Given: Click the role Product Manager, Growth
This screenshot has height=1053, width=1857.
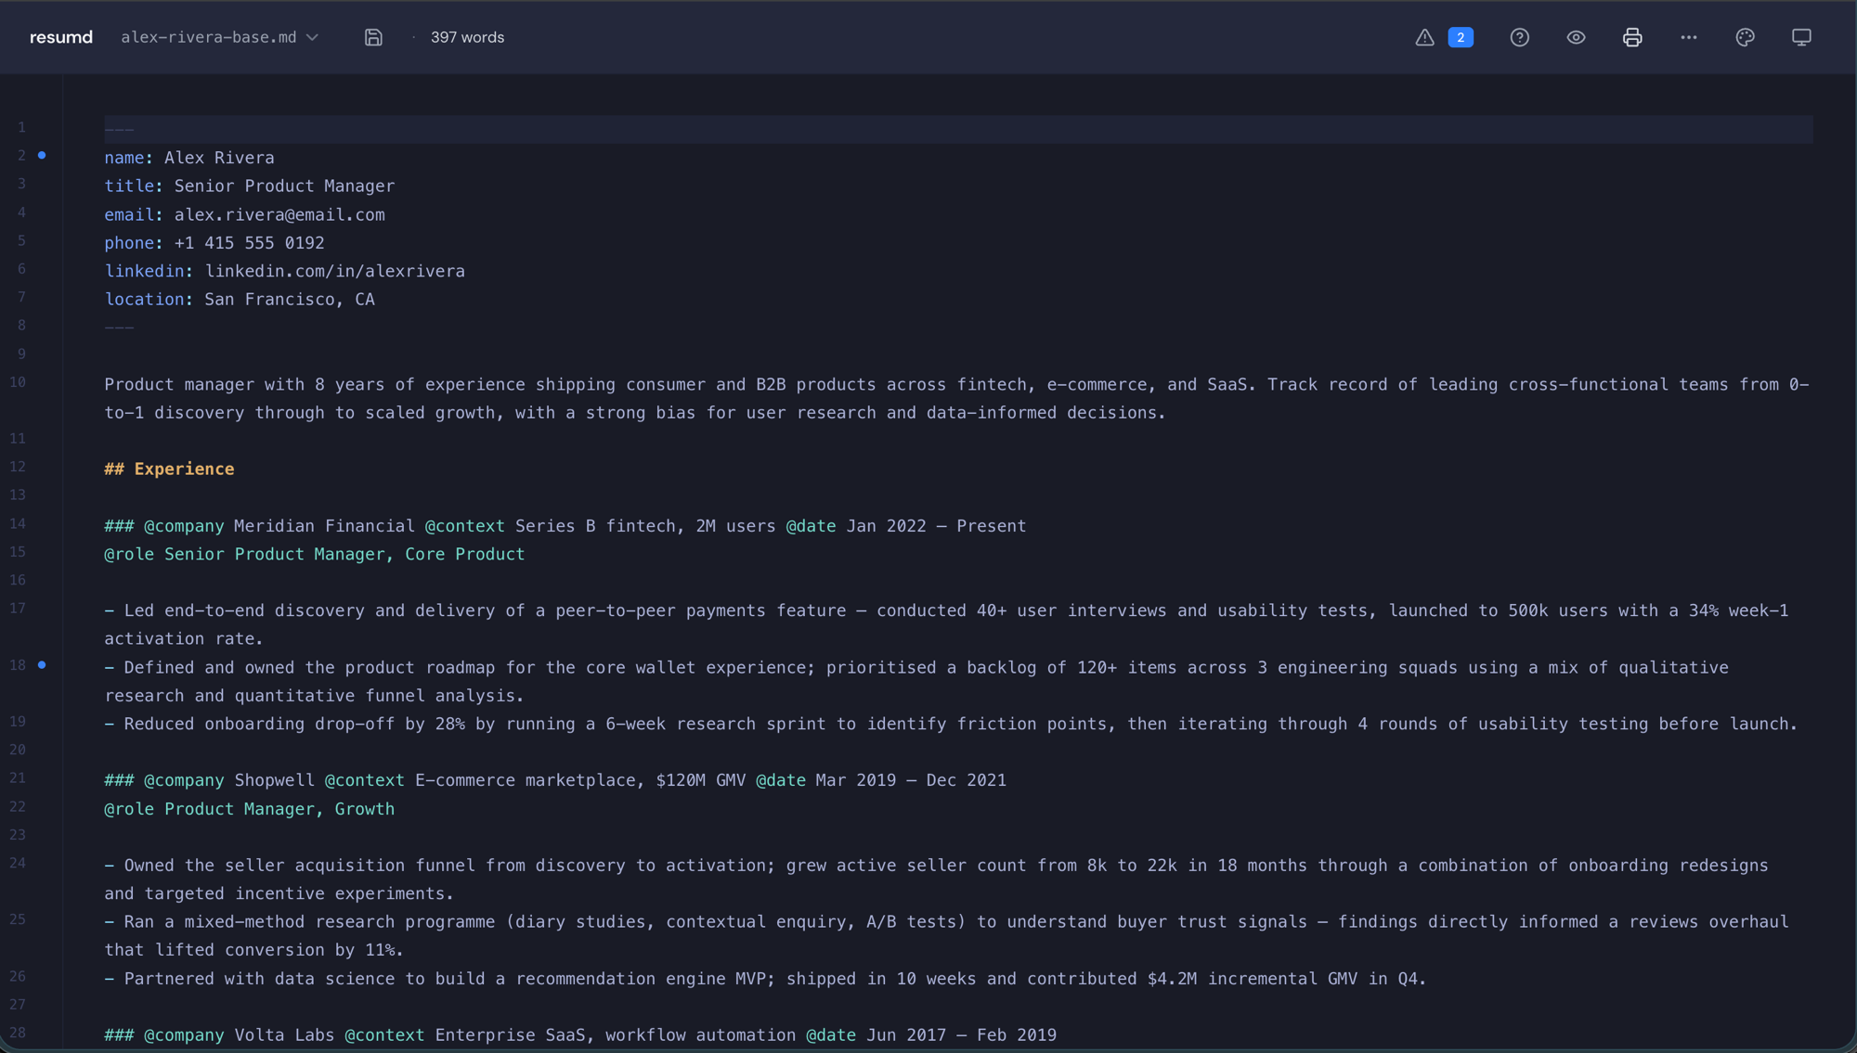Looking at the screenshot, I should click(x=249, y=810).
